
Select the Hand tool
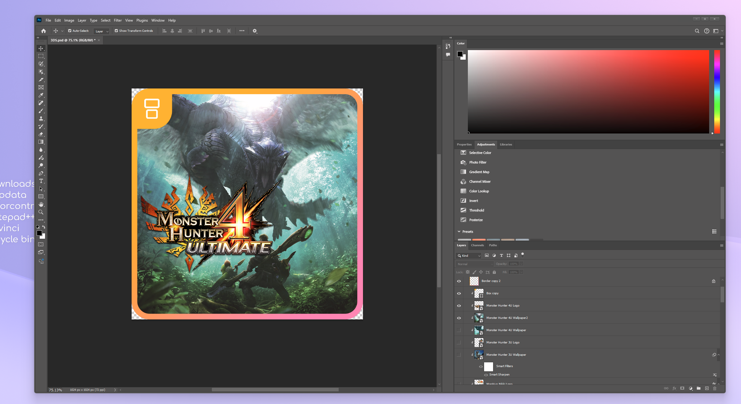(x=41, y=205)
